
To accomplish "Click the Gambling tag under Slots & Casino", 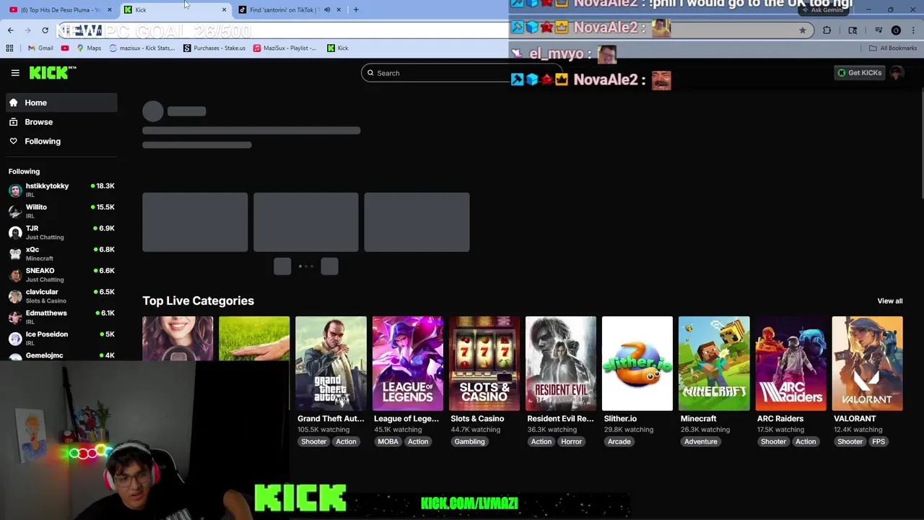I will coord(469,441).
